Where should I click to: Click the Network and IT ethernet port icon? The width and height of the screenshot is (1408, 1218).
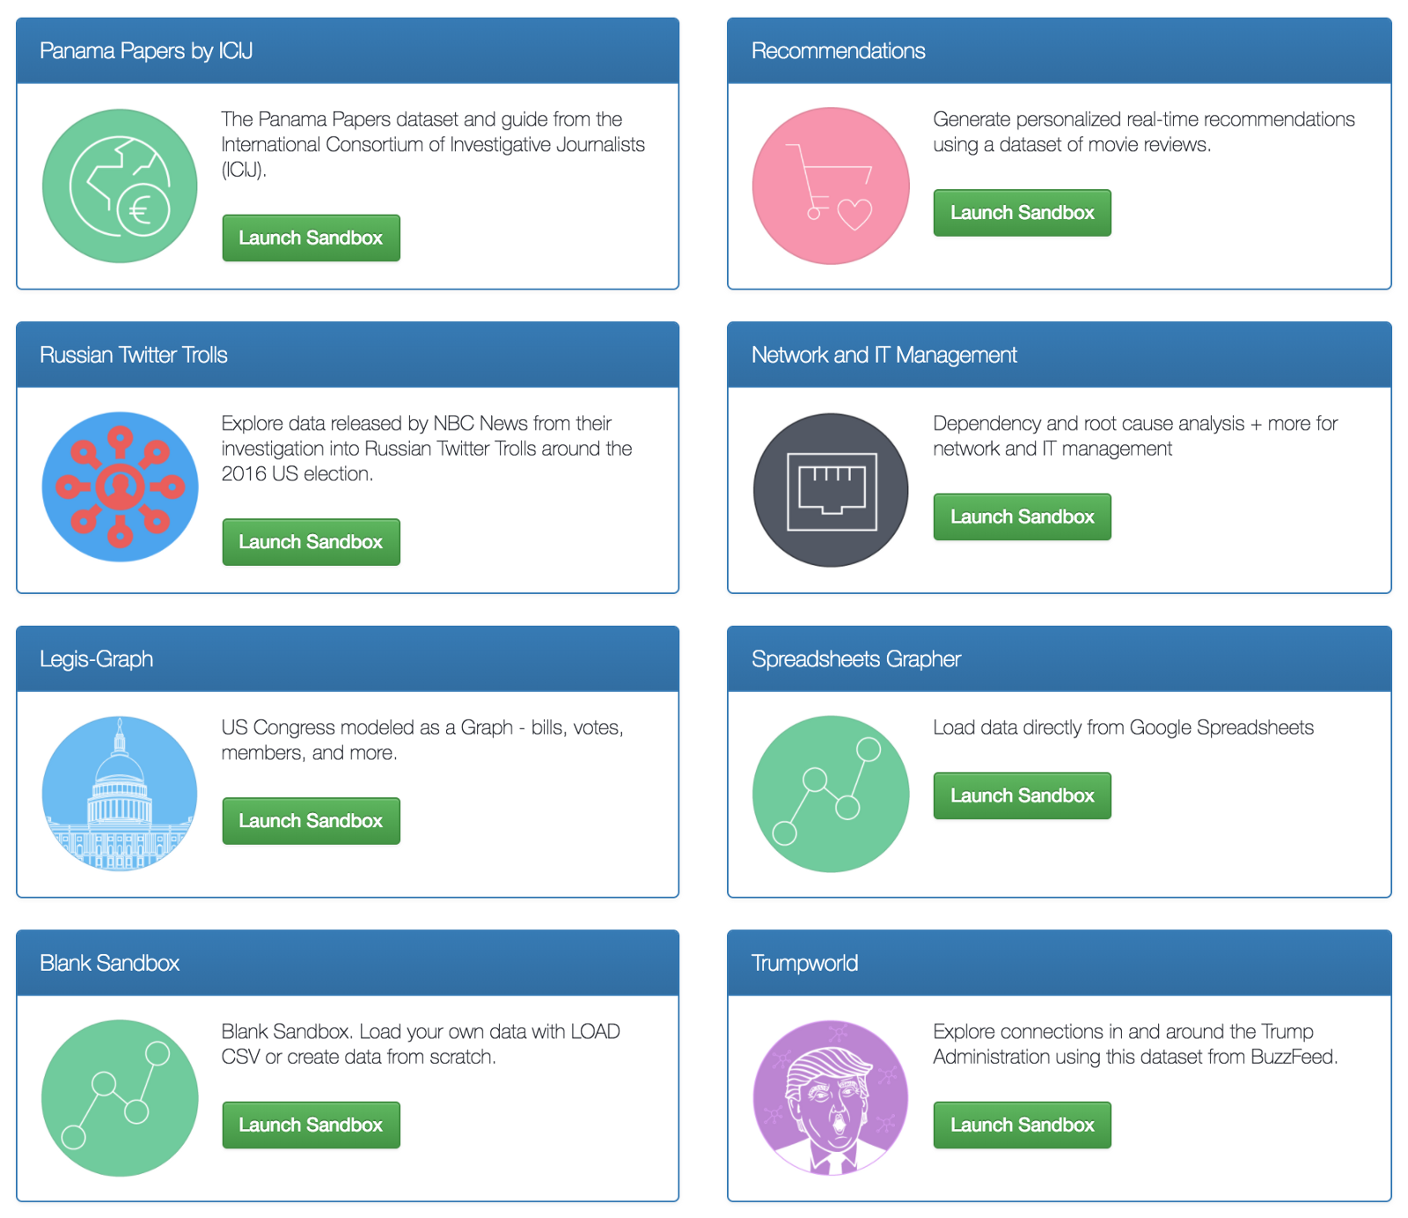tap(831, 490)
